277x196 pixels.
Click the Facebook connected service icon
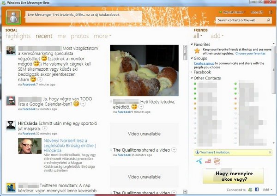point(257,190)
